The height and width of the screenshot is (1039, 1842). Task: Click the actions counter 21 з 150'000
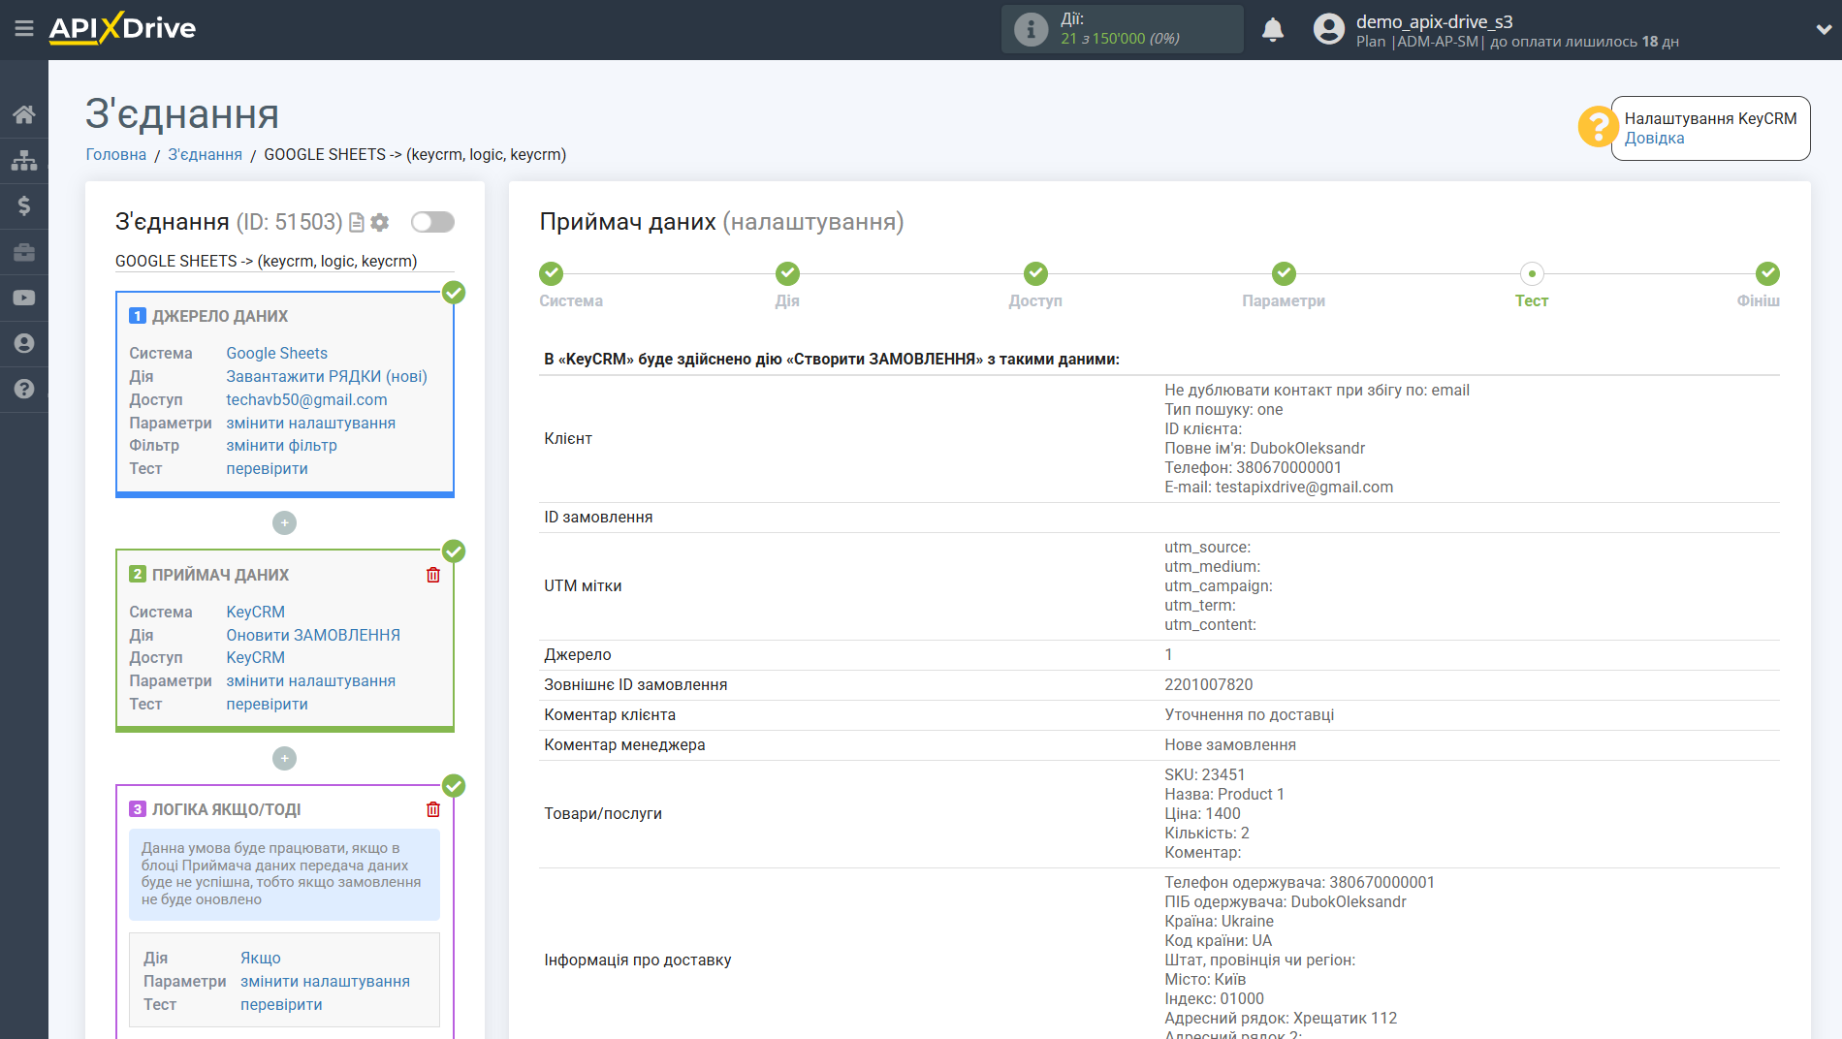click(1120, 39)
